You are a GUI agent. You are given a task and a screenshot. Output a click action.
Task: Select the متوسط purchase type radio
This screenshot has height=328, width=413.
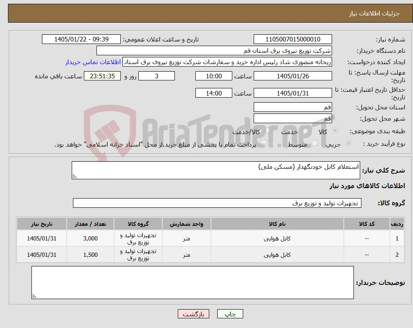click(x=314, y=143)
